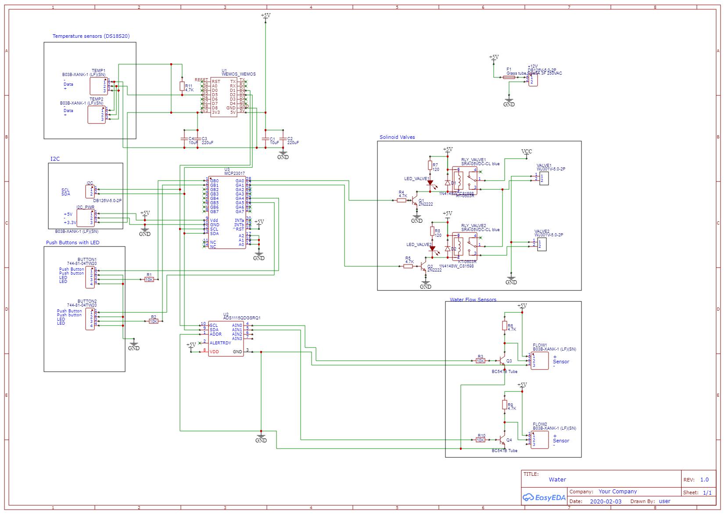Select capacitor C4 10uF
The image size is (725, 514).
click(184, 139)
